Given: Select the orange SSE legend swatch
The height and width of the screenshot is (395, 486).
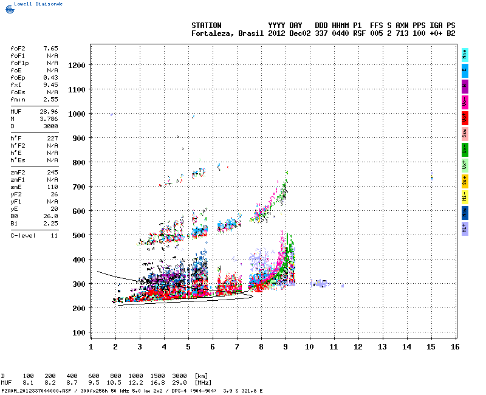Looking at the screenshot, I should 465,181.
